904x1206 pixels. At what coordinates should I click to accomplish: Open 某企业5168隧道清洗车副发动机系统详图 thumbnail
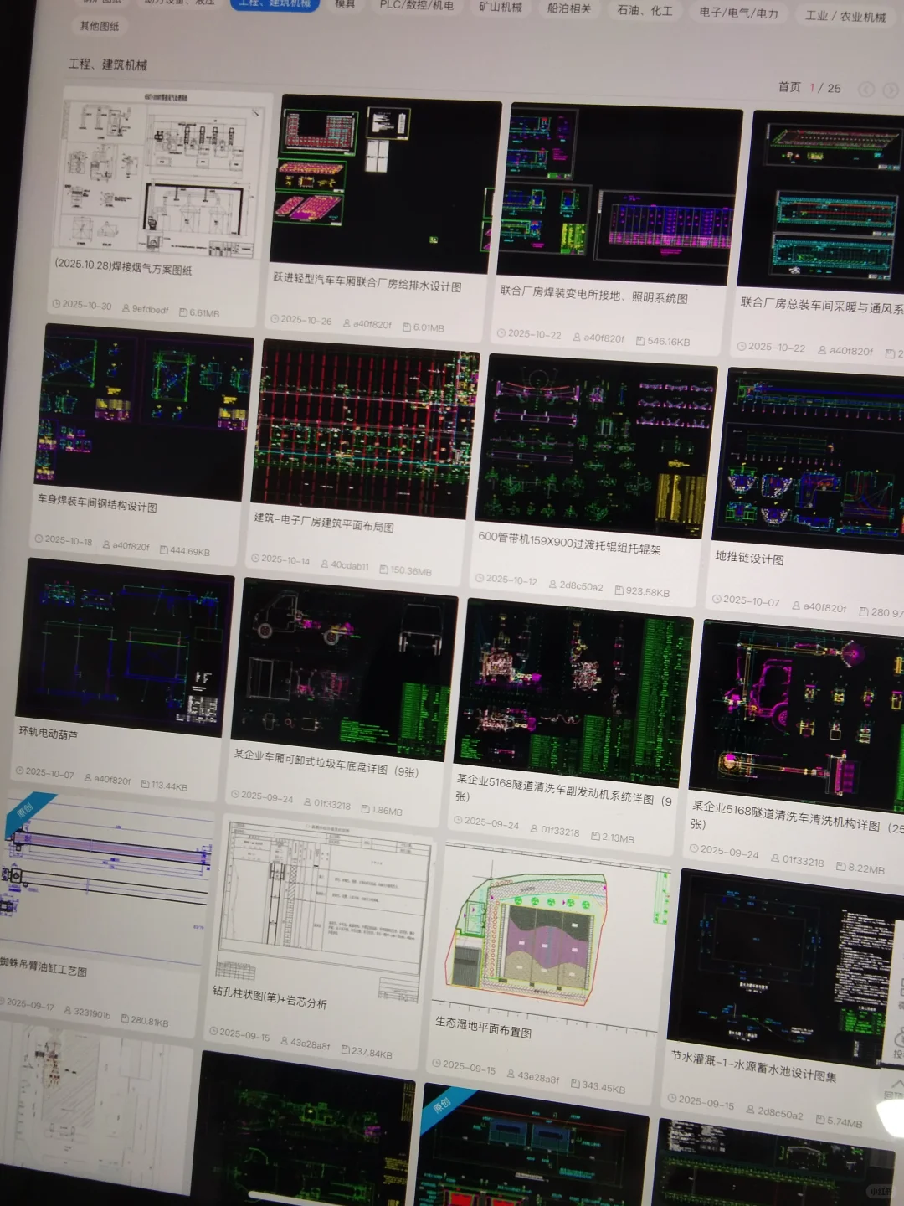pyautogui.click(x=574, y=693)
